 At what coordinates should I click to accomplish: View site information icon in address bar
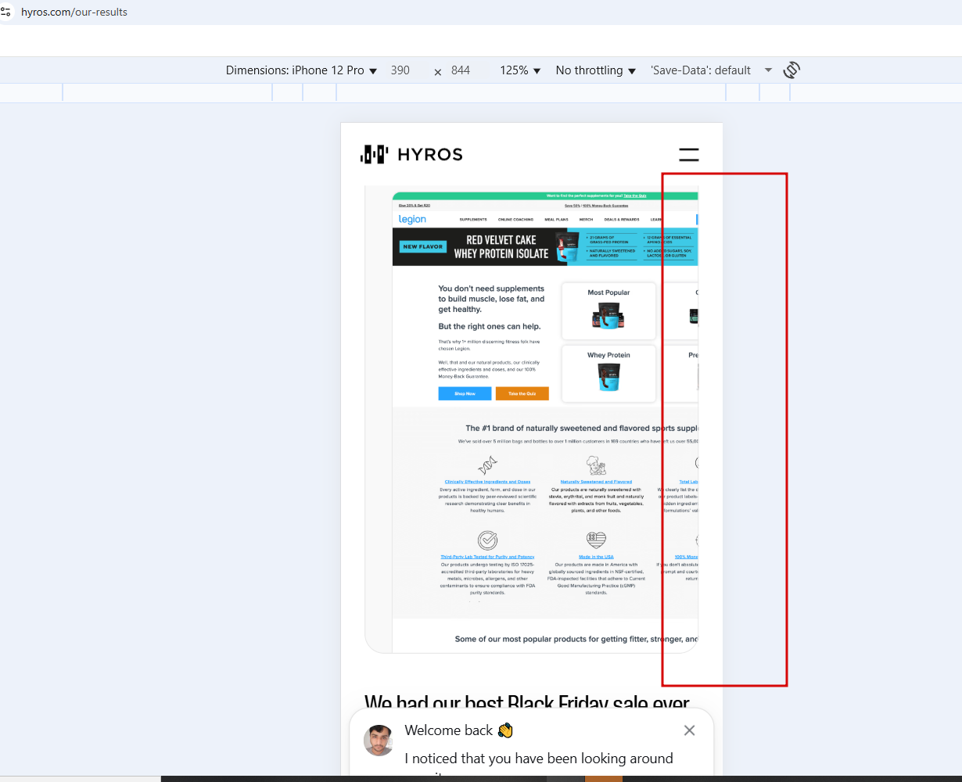tap(6, 12)
